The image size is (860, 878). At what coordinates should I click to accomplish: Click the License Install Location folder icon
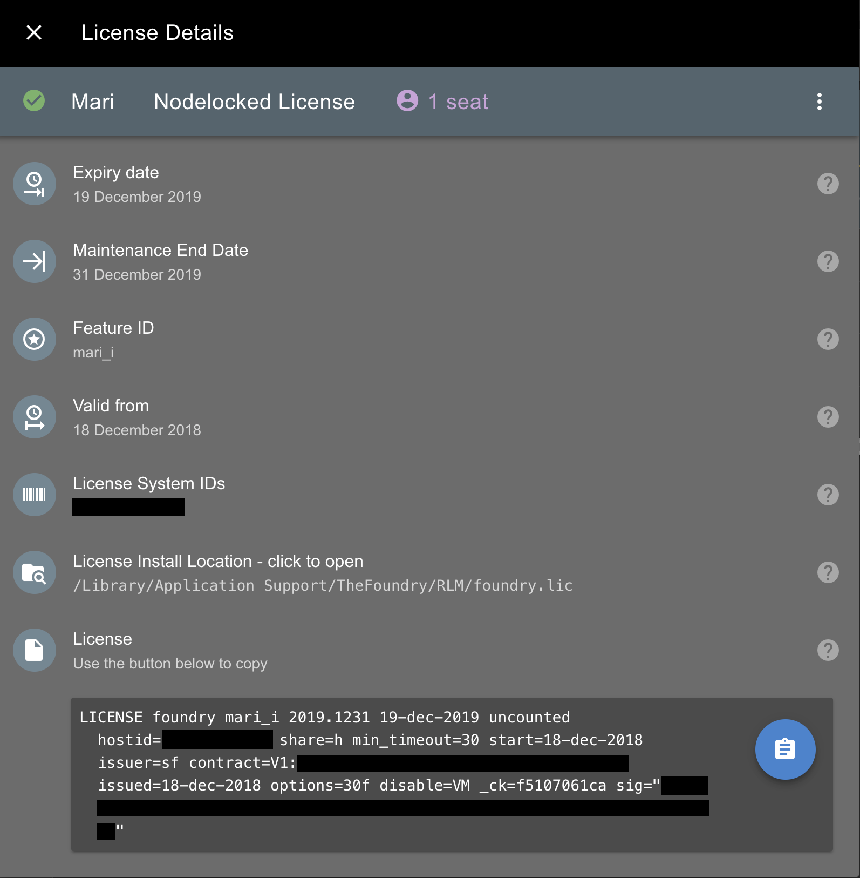pyautogui.click(x=35, y=572)
